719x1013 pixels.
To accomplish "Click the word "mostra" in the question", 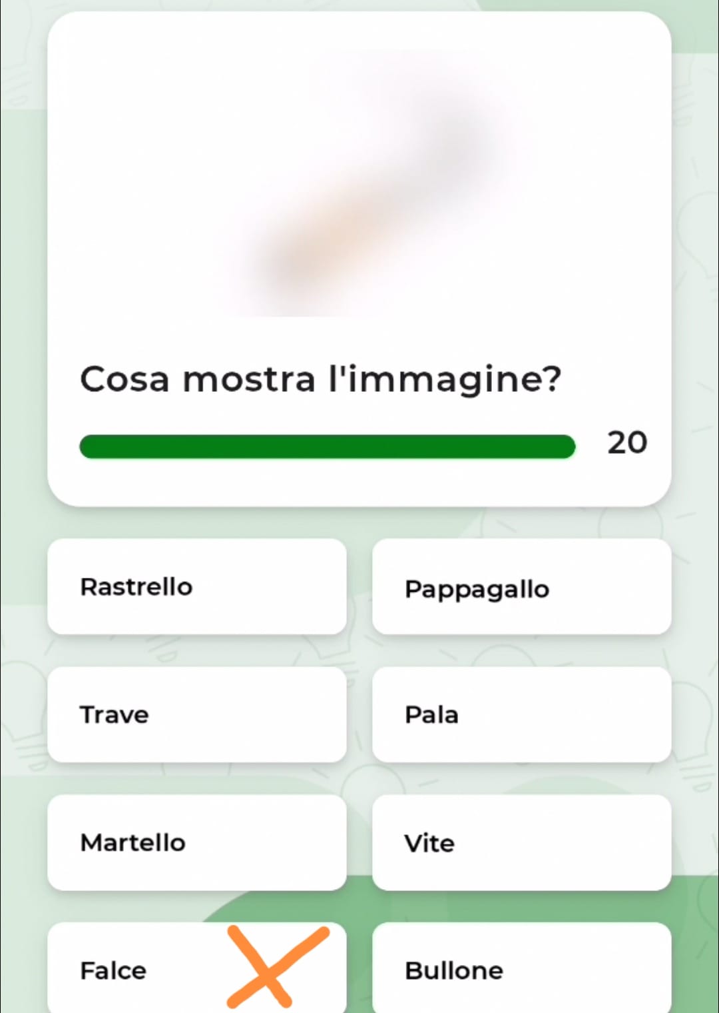I will tap(248, 379).
